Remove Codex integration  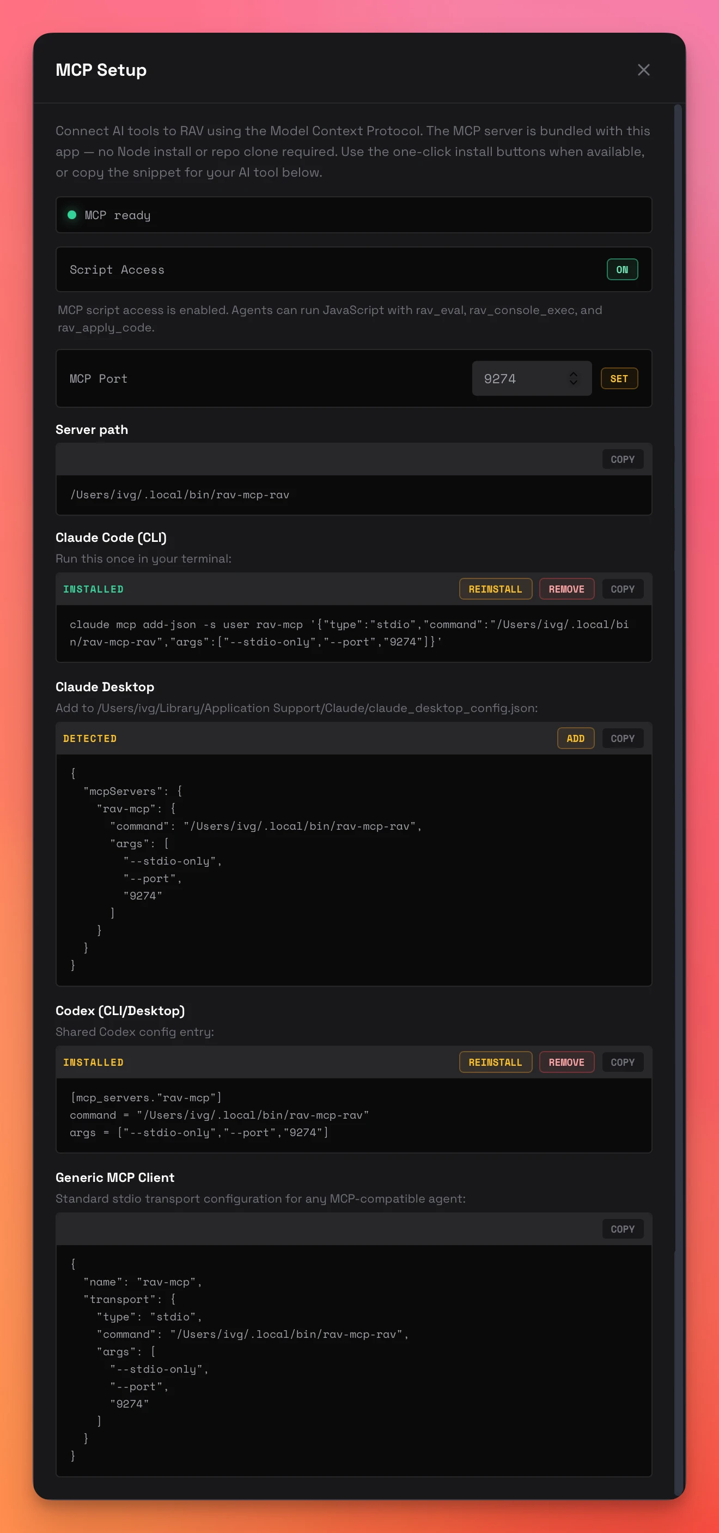[566, 1063]
